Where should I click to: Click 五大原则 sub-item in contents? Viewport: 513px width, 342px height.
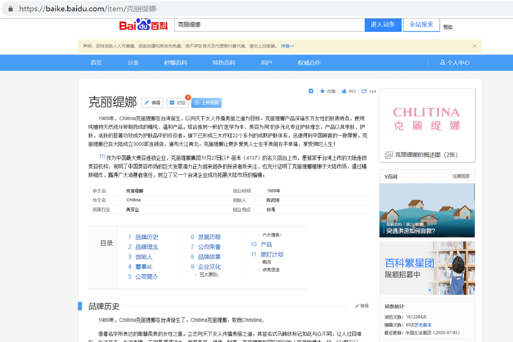209,275
